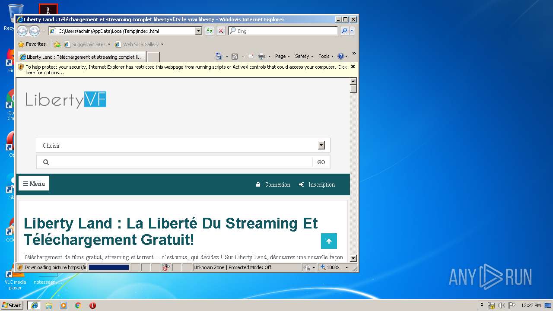Open Google Chrome from the taskbar

pos(78,305)
